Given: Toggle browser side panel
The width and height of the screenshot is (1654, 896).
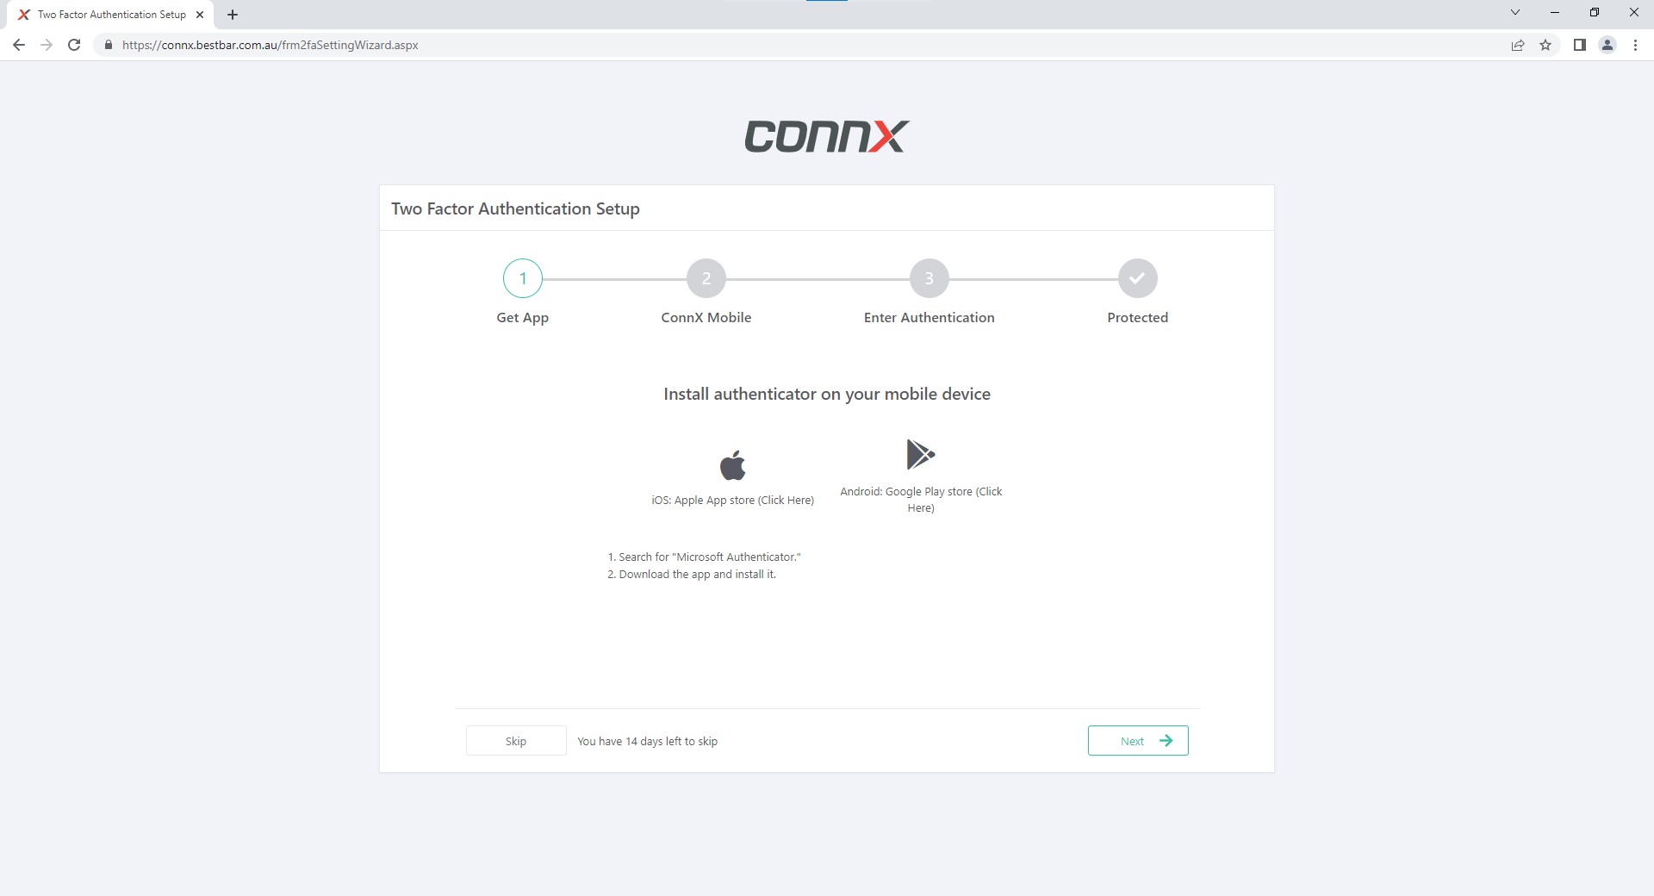Looking at the screenshot, I should pos(1580,45).
